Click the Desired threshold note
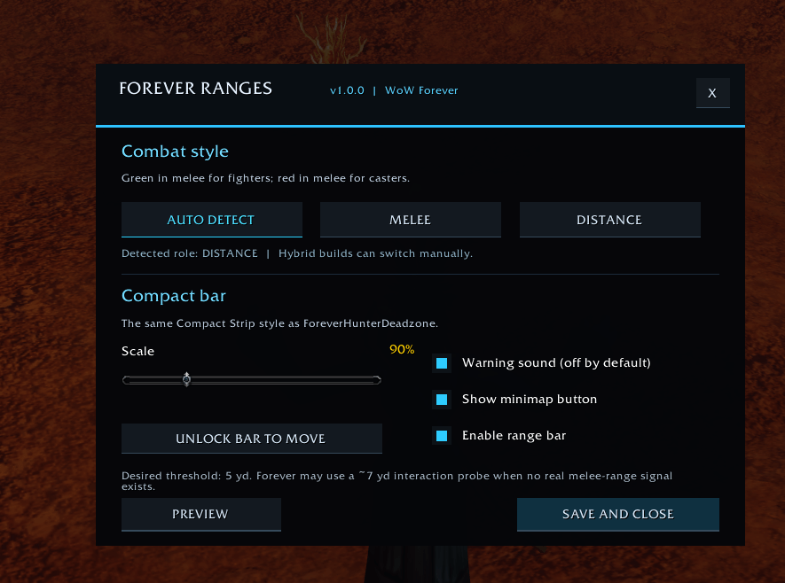 click(x=397, y=480)
